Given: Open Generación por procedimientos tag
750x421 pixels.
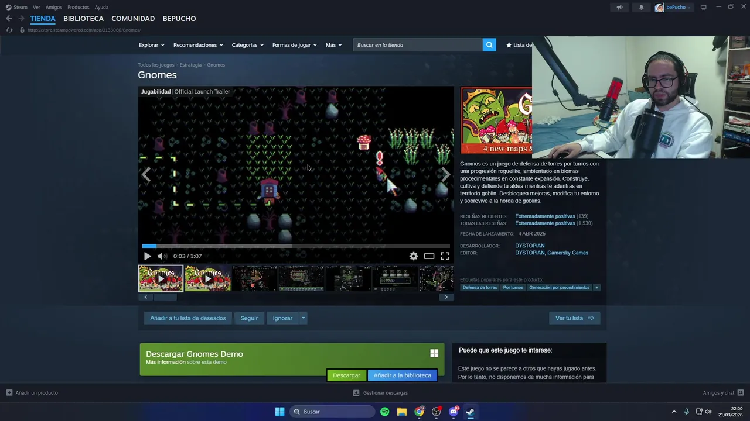Looking at the screenshot, I should (559, 288).
